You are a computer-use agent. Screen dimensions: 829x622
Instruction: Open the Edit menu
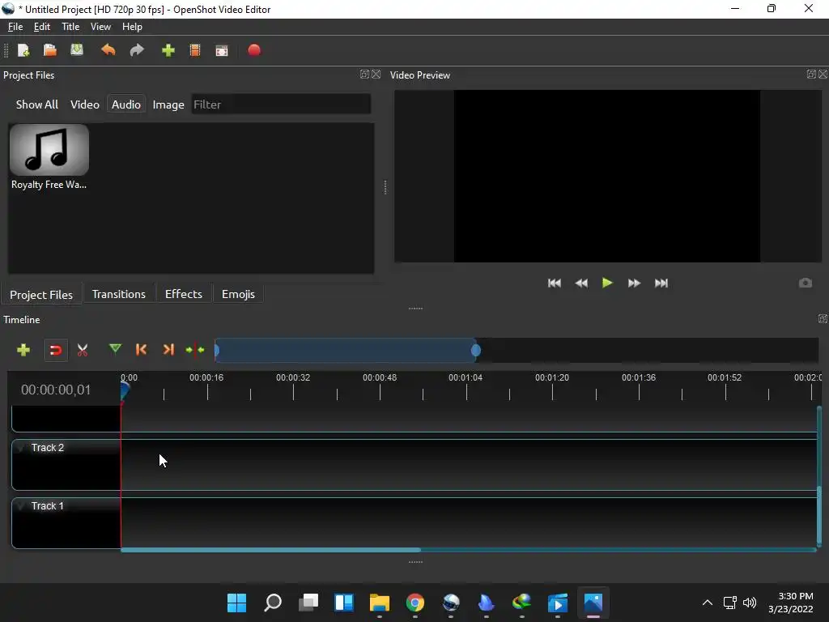42,27
